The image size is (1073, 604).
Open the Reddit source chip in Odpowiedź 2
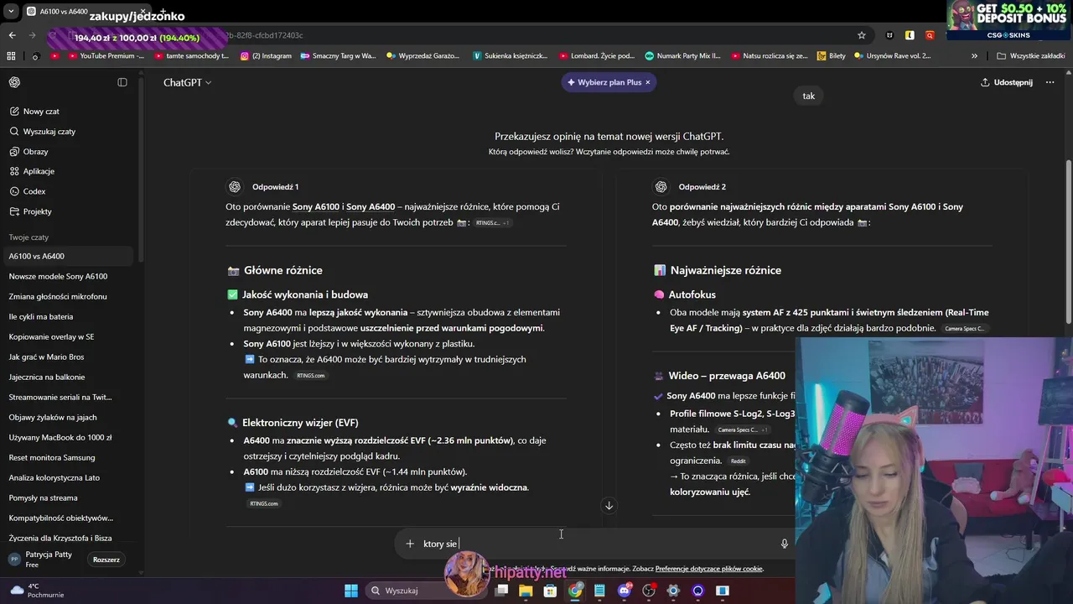pyautogui.click(x=738, y=461)
